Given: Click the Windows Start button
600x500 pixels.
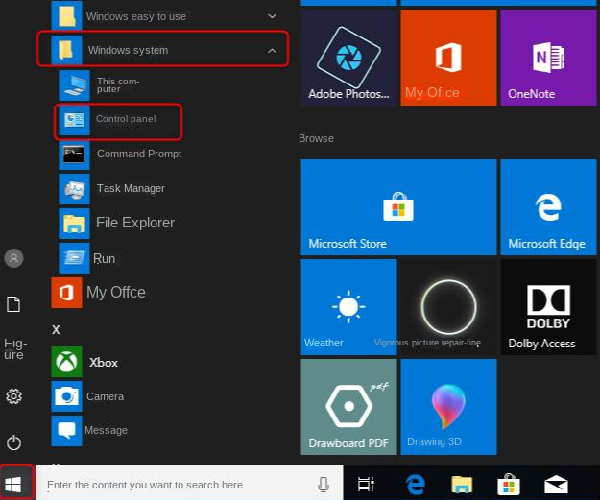Looking at the screenshot, I should (x=13, y=485).
